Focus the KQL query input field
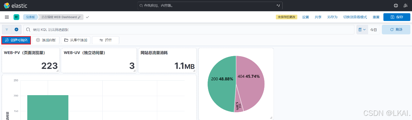 189,29
